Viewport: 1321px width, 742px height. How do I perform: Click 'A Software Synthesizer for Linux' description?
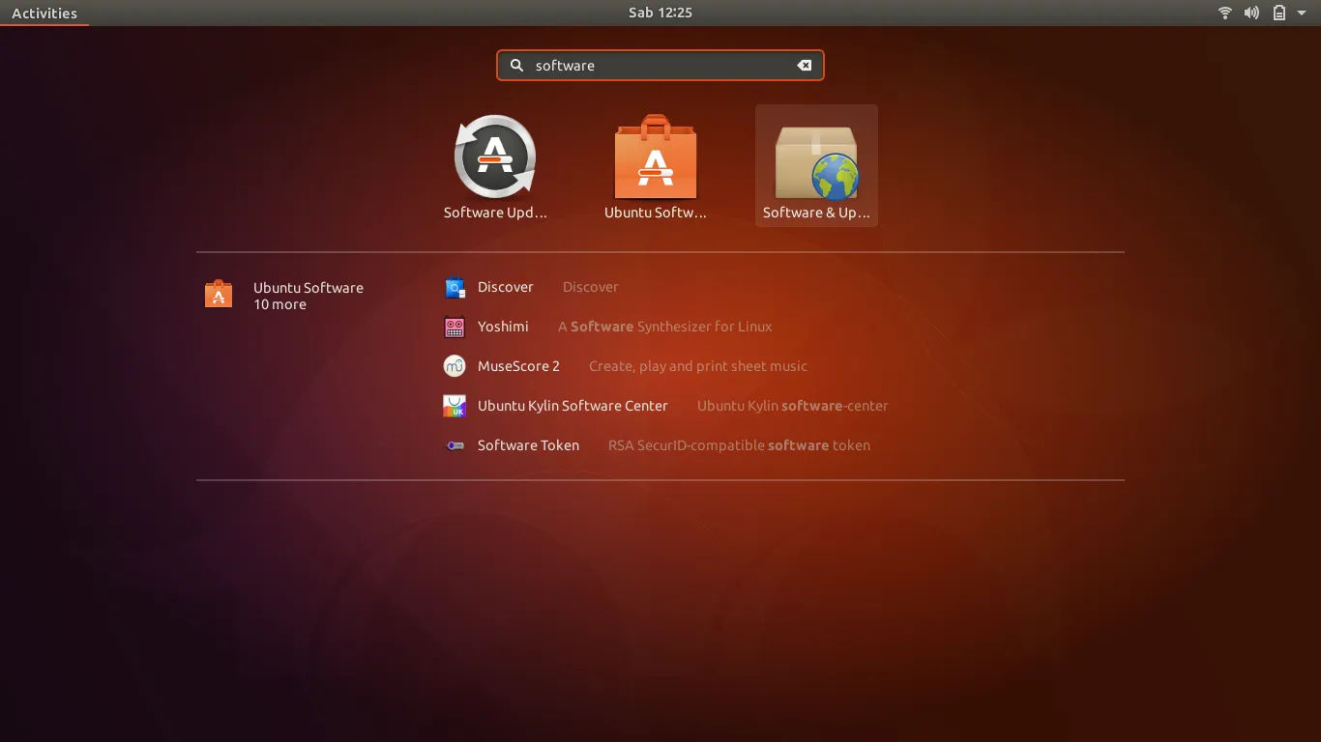coord(665,327)
